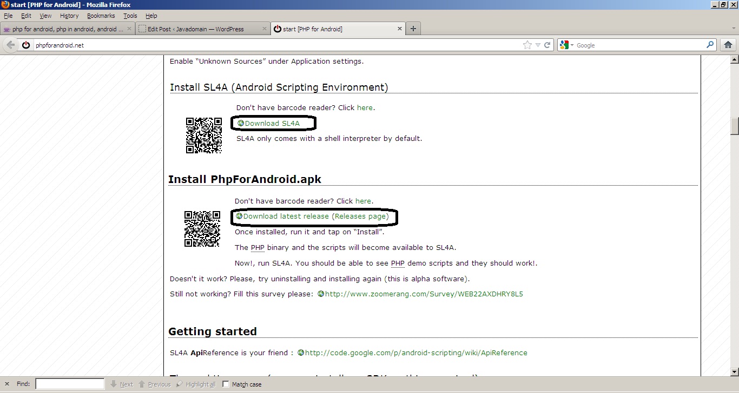
Task: Click the vertical scrollbar thumb
Action: pyautogui.click(x=734, y=126)
